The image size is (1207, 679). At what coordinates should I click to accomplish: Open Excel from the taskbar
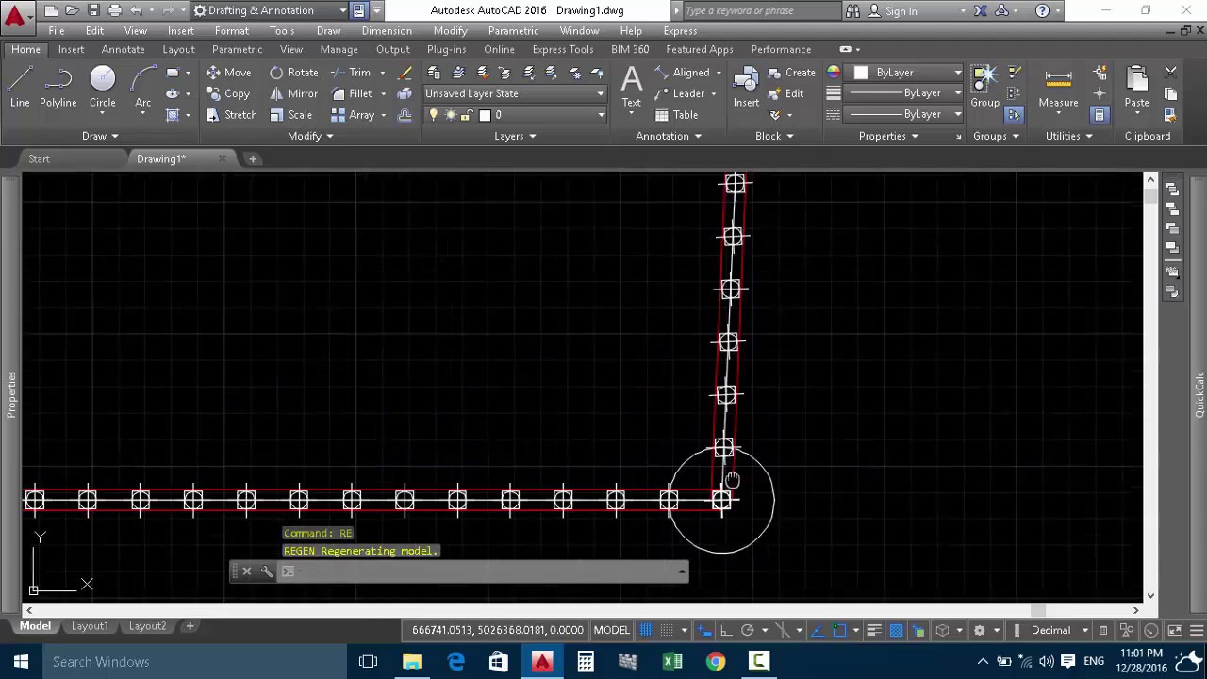(672, 661)
